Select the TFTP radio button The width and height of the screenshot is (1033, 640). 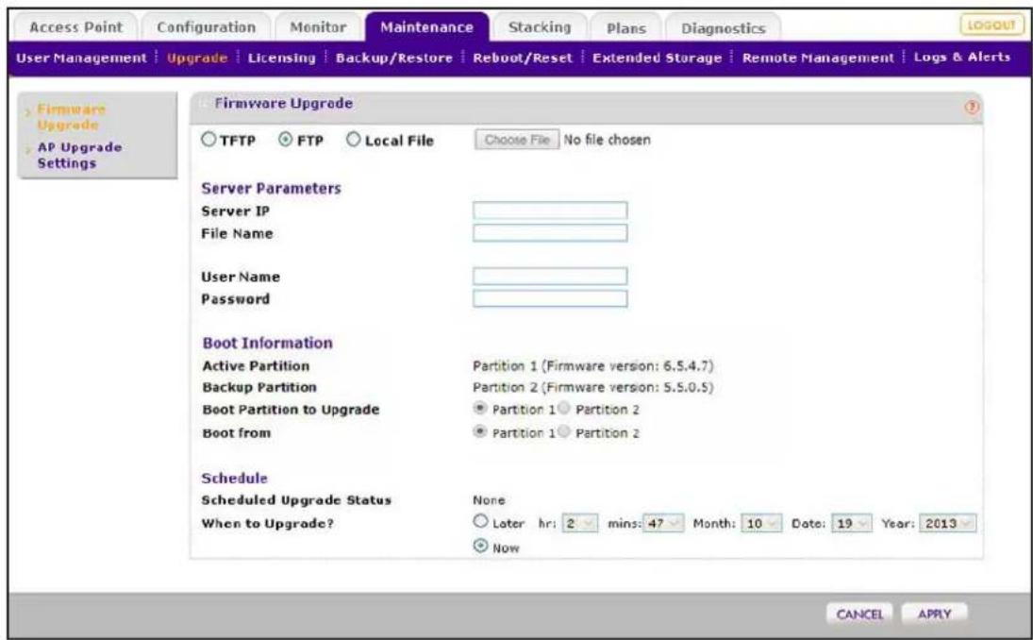coord(208,140)
